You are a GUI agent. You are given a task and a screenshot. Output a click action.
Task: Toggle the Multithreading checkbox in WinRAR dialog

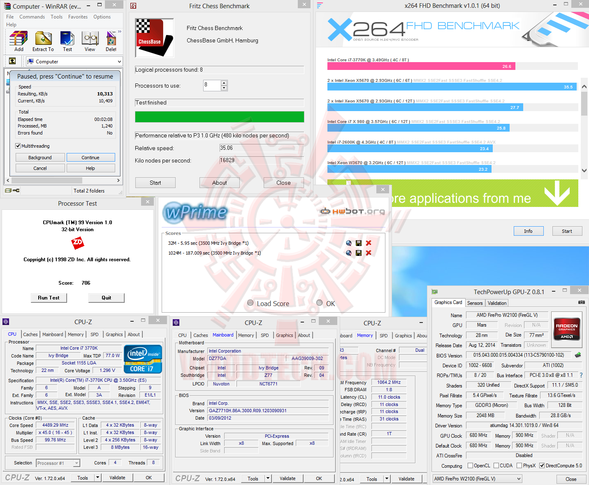tap(18, 146)
